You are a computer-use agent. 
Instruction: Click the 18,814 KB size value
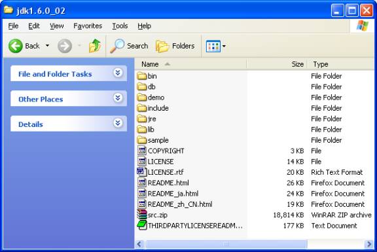pos(289,215)
